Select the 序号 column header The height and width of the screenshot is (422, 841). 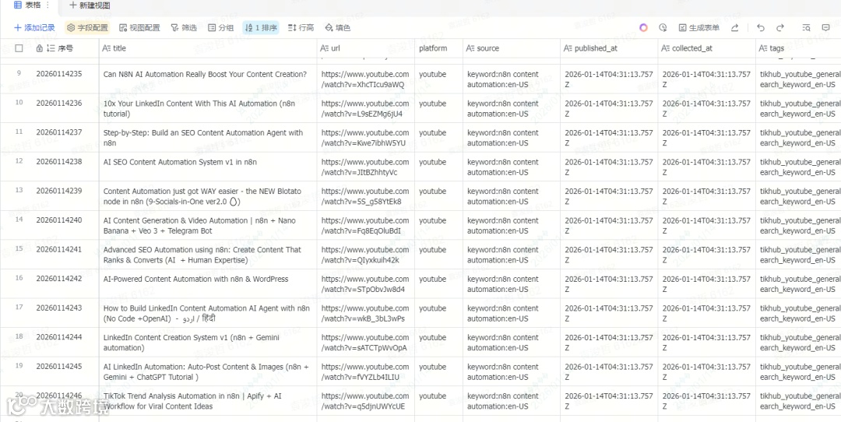[65, 48]
